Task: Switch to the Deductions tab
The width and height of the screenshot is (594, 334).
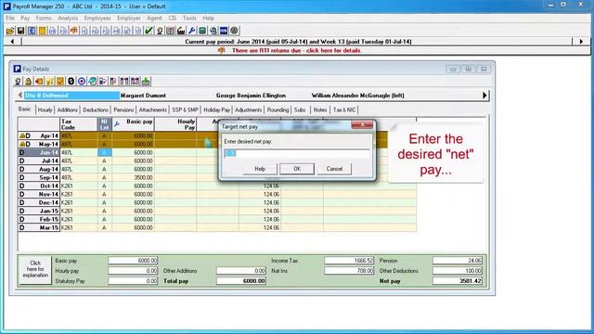Action: (96, 109)
